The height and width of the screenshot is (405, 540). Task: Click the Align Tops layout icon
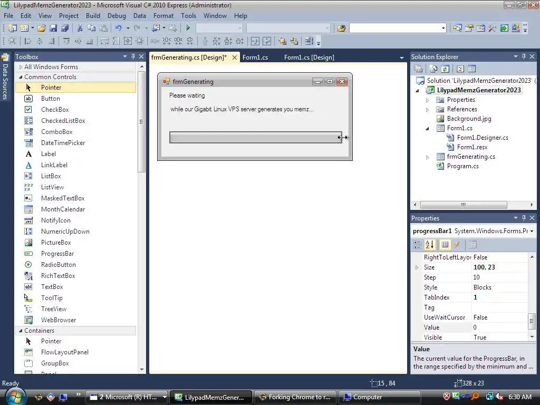66,41
